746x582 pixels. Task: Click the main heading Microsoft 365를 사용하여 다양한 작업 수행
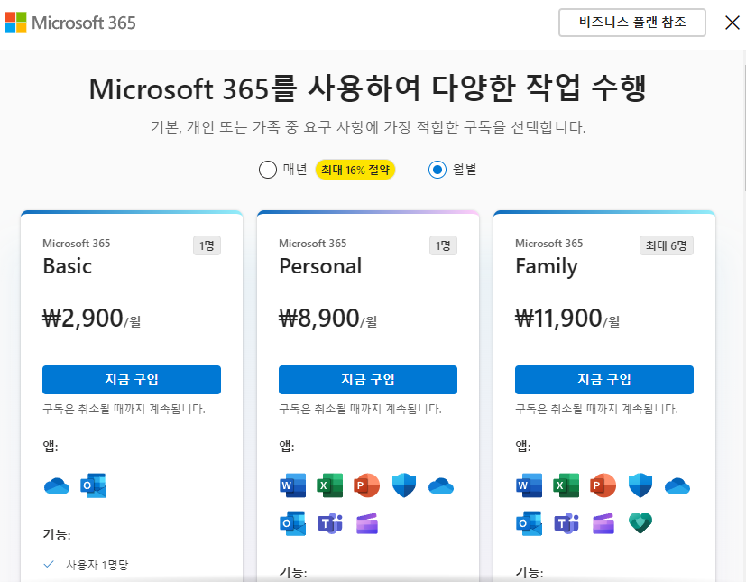[367, 88]
